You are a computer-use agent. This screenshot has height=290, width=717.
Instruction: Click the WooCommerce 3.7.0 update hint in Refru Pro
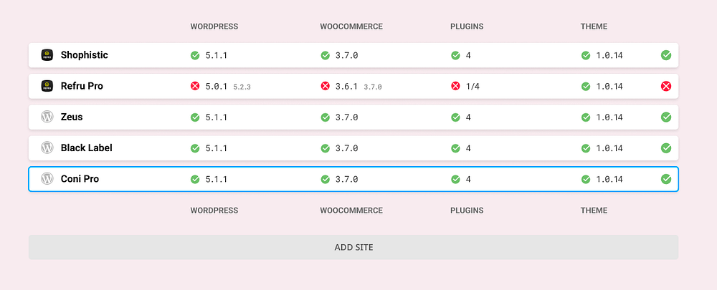373,87
